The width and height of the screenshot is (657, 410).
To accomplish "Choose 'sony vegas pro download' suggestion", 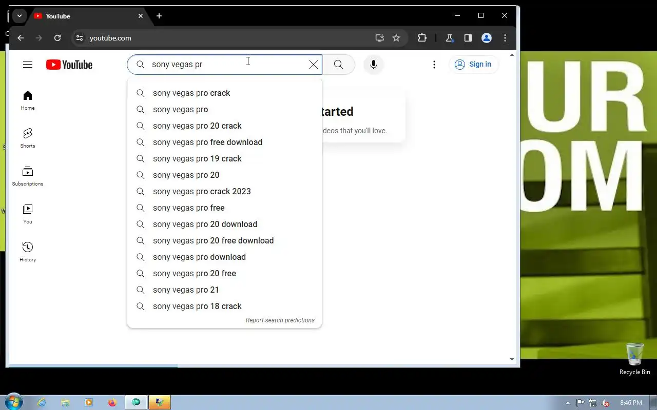I will click(x=224, y=257).
